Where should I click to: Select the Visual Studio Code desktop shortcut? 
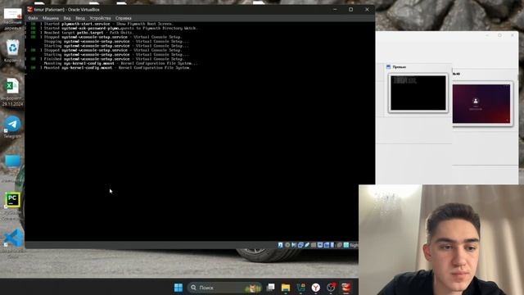pyautogui.click(x=13, y=238)
